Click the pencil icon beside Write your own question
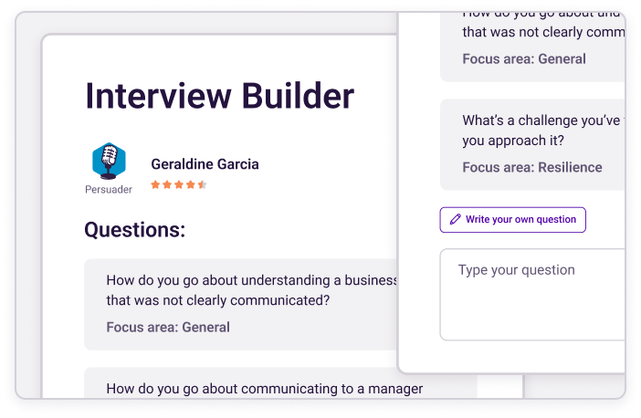This screenshot has height=418, width=641. (x=456, y=220)
